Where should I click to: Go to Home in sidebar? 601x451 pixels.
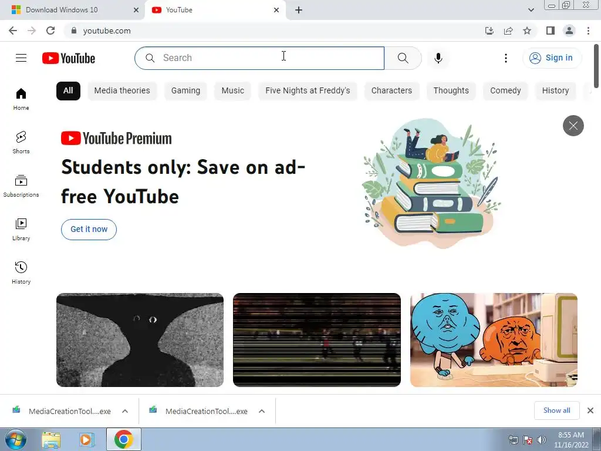click(21, 99)
